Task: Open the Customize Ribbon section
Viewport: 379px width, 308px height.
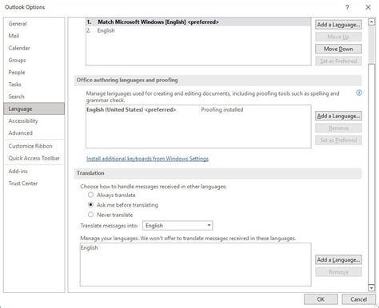Action: click(30, 146)
